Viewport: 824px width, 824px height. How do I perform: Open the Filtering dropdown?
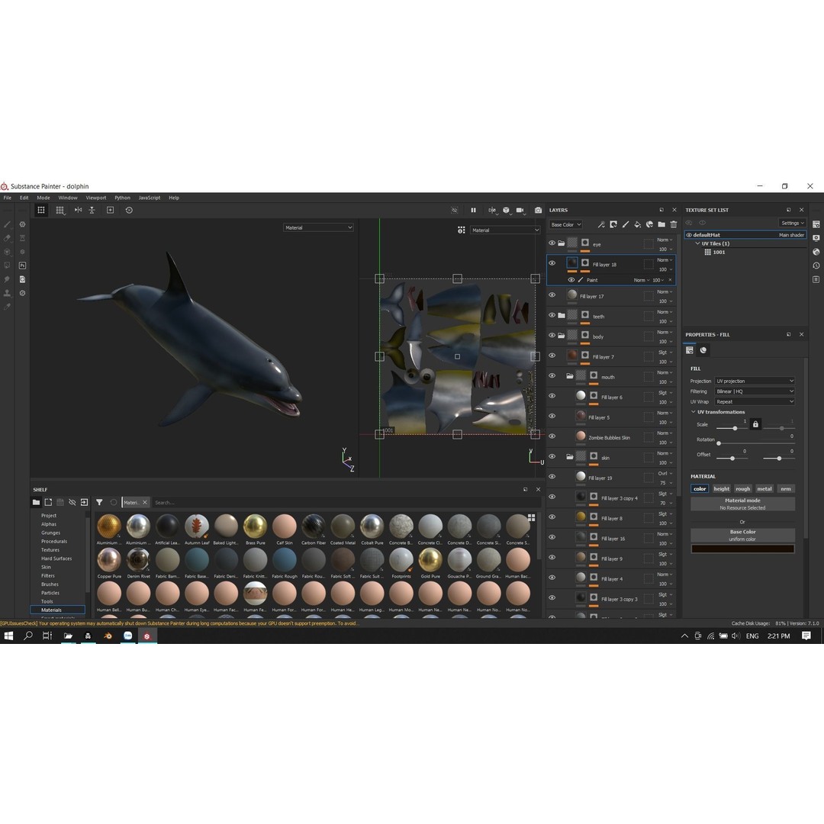click(755, 391)
